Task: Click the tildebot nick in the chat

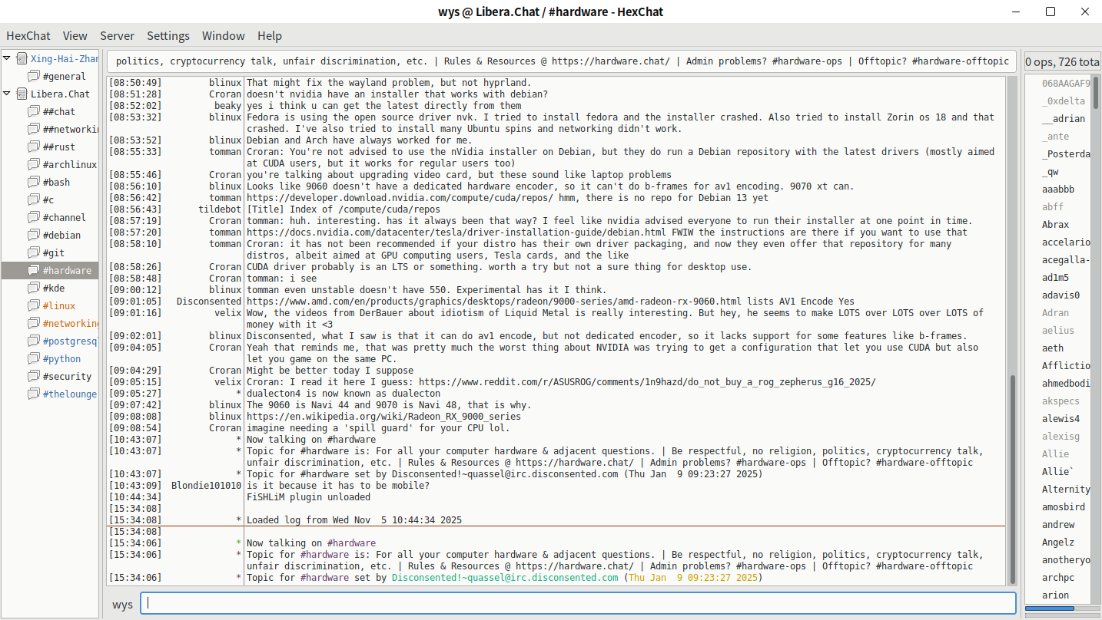Action: click(x=220, y=209)
